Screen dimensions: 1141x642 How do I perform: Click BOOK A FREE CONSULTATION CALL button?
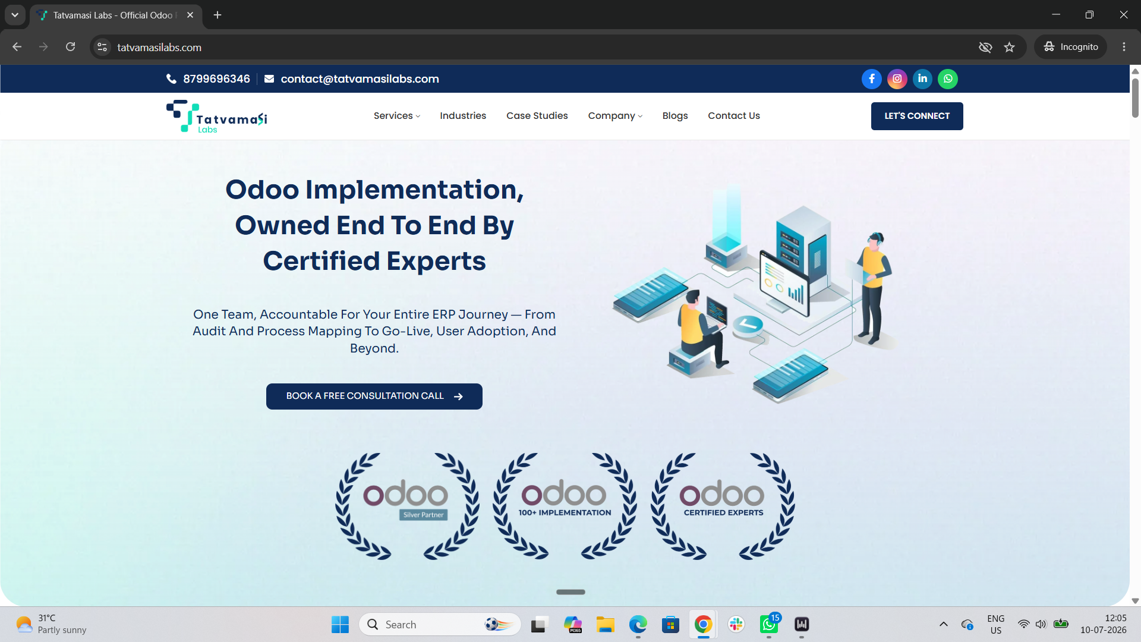tap(374, 396)
